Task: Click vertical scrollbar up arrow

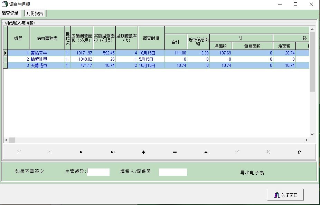Action: (312, 30)
